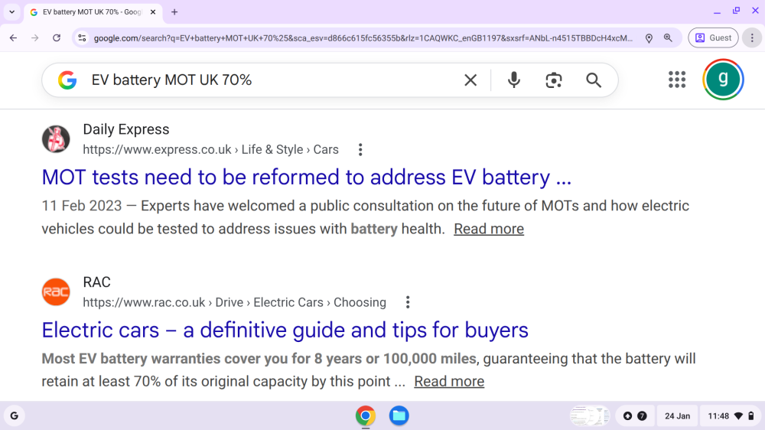Viewport: 765px width, 430px height.
Task: Open the ChromeOS launcher G button
Action: click(x=14, y=416)
